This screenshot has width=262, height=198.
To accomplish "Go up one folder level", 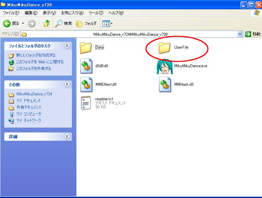I will [x=47, y=24].
